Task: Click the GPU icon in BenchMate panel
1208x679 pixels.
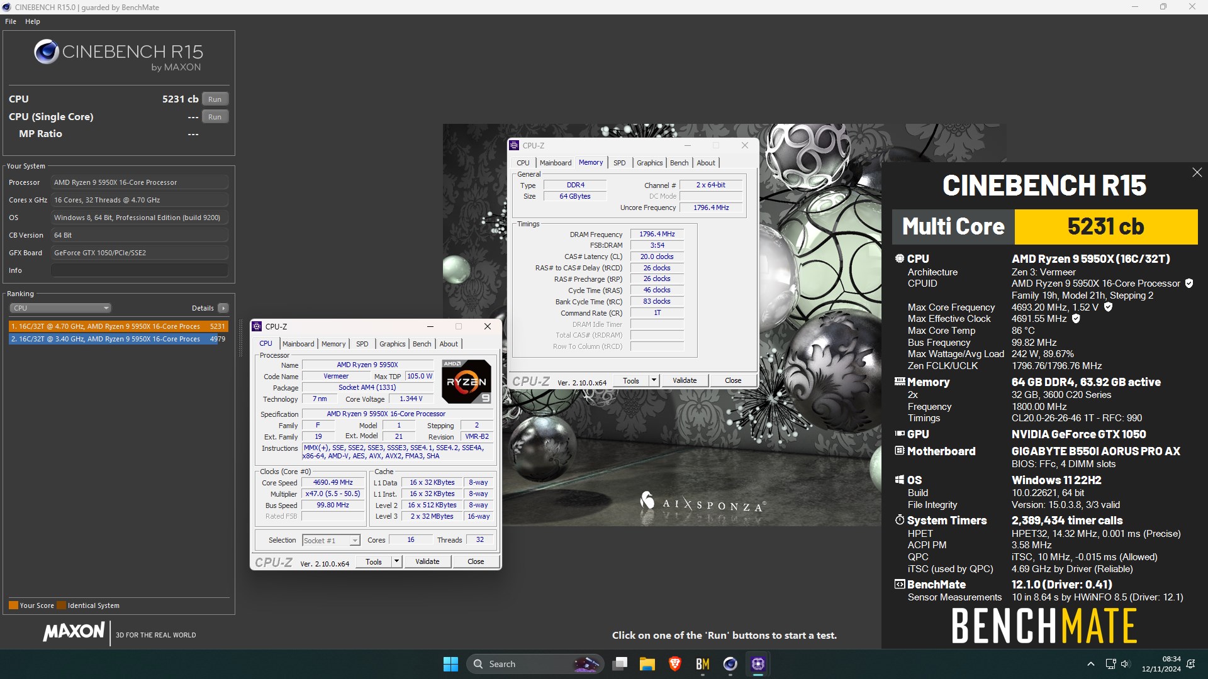Action: tap(900, 434)
